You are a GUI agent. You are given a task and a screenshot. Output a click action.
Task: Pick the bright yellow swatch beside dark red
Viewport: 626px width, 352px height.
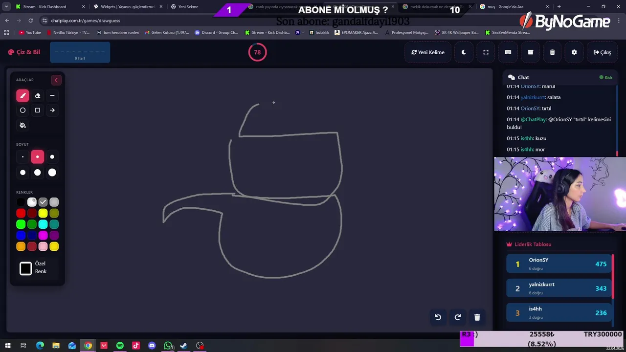(43, 213)
